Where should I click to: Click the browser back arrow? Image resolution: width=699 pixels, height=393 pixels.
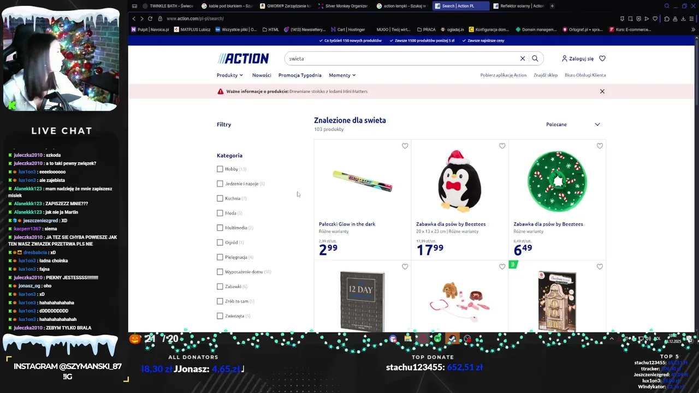click(134, 19)
